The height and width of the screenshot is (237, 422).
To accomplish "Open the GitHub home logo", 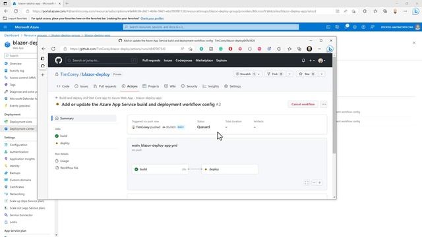I will 59,60.
